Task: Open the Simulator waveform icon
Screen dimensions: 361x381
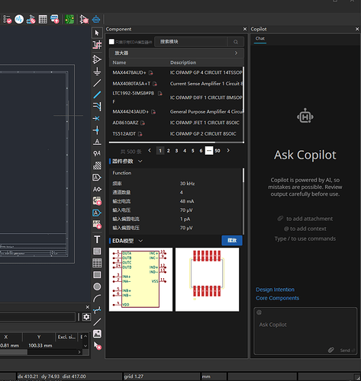Action: coord(19,19)
